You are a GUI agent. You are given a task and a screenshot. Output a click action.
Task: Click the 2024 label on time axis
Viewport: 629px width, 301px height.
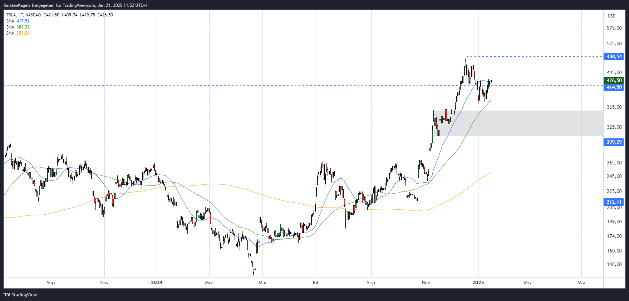157,282
